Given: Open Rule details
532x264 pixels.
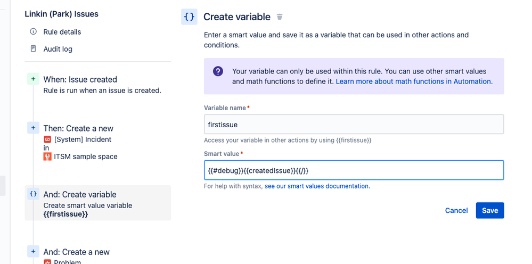Looking at the screenshot, I should pos(62,32).
